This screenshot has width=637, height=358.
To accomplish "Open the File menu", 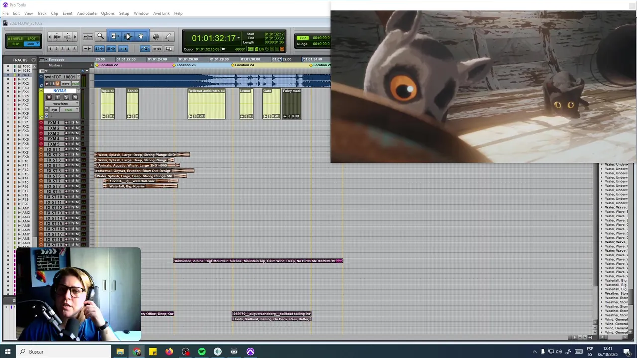I will coord(5,13).
